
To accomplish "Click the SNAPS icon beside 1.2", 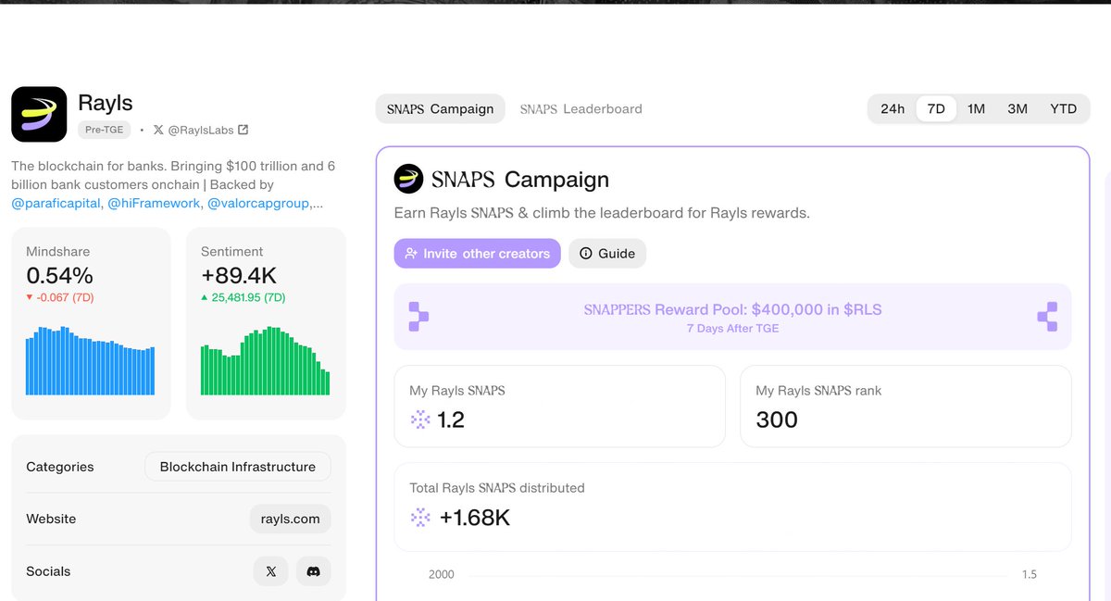I will point(420,420).
